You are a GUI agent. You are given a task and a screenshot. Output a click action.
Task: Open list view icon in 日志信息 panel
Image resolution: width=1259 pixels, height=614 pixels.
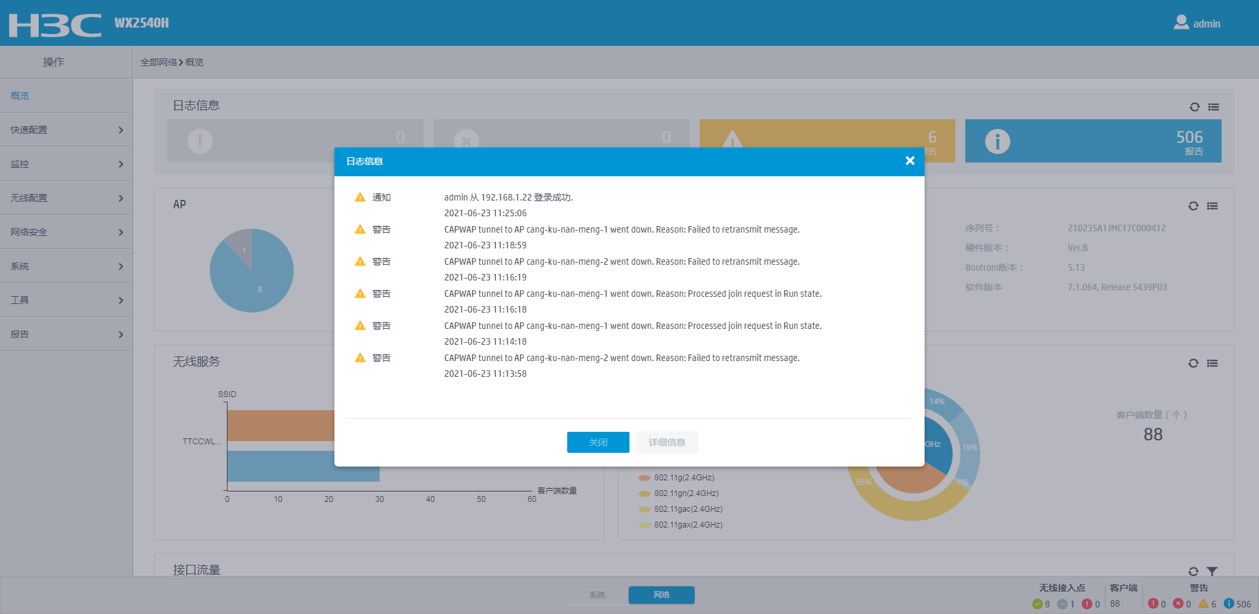point(1214,107)
